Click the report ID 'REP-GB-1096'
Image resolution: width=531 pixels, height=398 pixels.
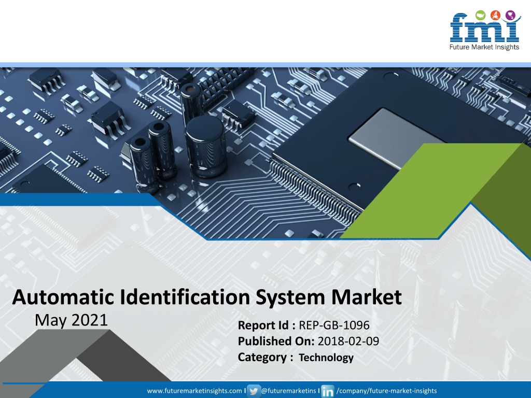[x=334, y=325]
